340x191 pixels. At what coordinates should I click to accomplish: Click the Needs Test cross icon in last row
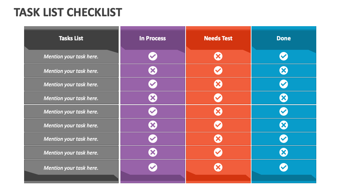[x=218, y=167]
